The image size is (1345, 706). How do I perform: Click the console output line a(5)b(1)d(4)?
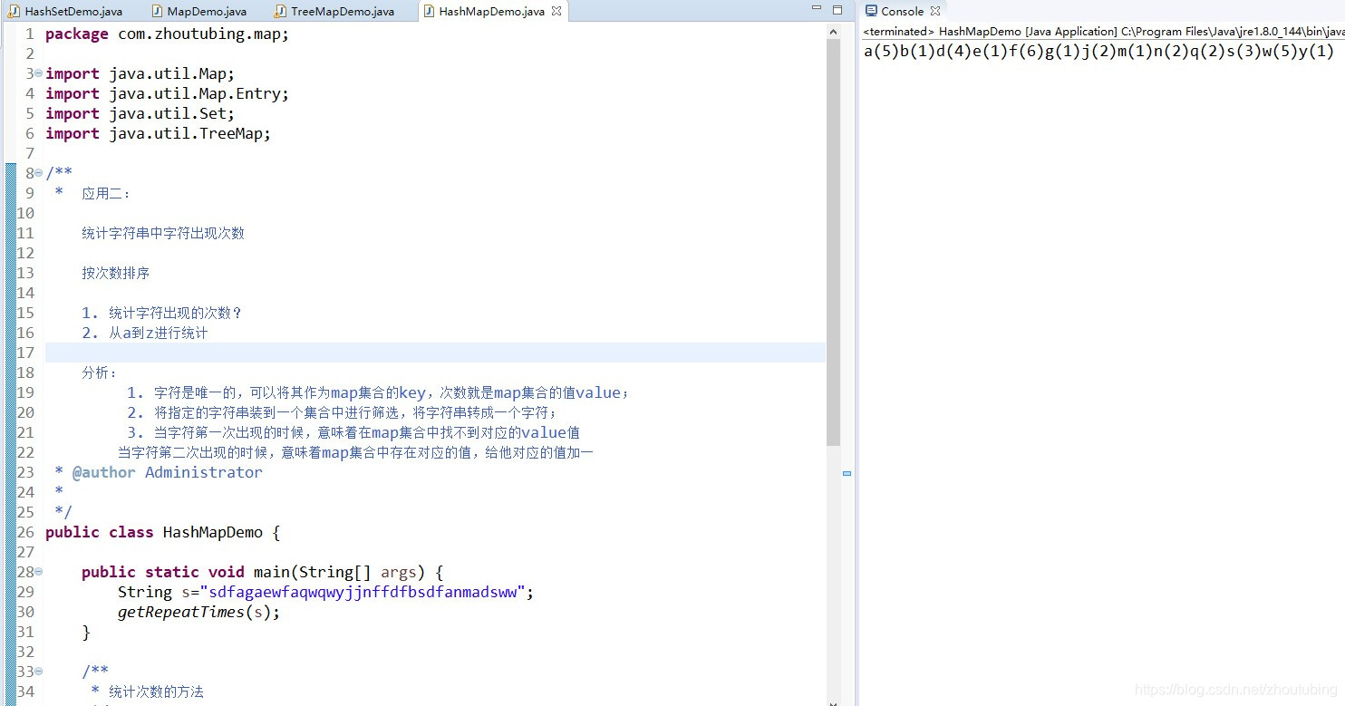[1098, 52]
